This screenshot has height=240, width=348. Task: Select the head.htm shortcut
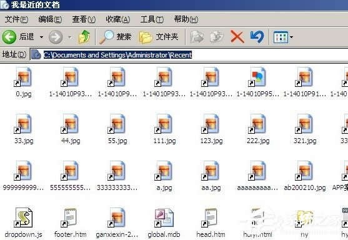[x=211, y=223]
